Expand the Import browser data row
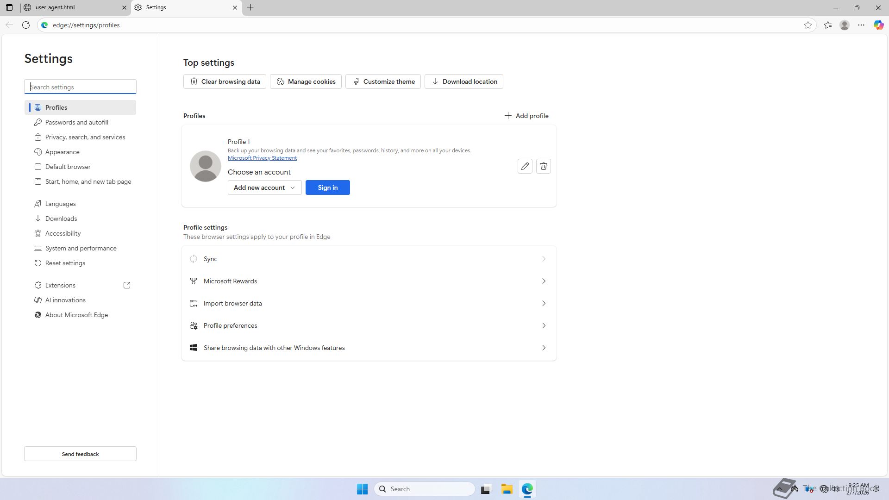Screen dimensions: 889x500 click(x=369, y=303)
